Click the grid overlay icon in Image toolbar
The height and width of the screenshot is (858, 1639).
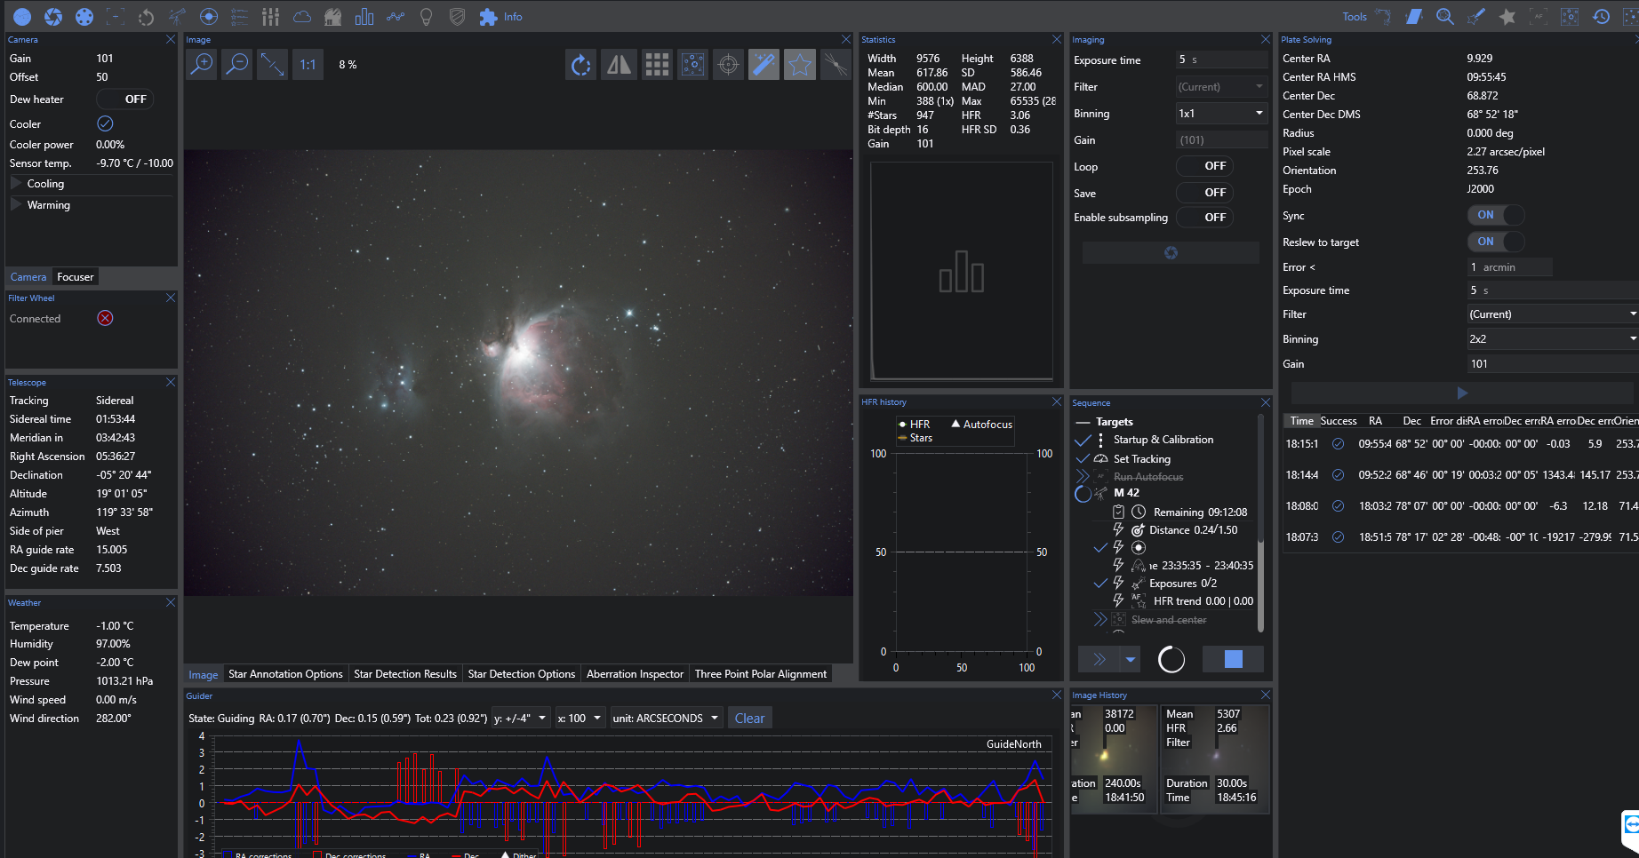[657, 65]
